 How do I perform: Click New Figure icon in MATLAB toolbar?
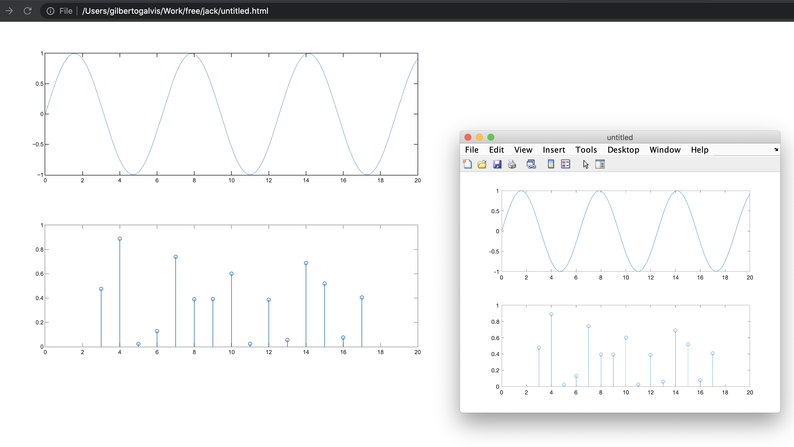coord(467,164)
